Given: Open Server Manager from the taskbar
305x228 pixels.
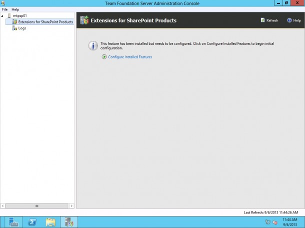Looking at the screenshot, I should [x=13, y=222].
